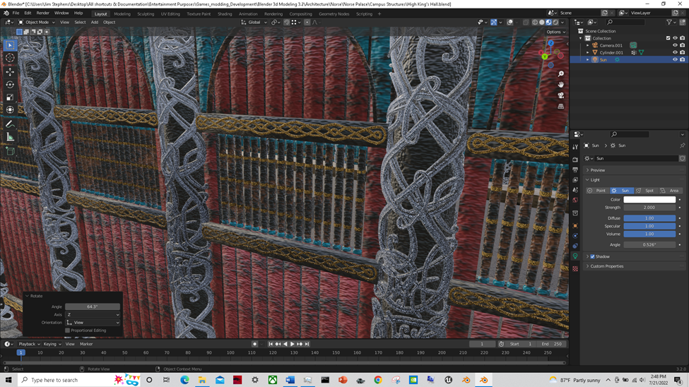689x387 pixels.
Task: Open the Render menu in the top bar
Action: [x=43, y=13]
